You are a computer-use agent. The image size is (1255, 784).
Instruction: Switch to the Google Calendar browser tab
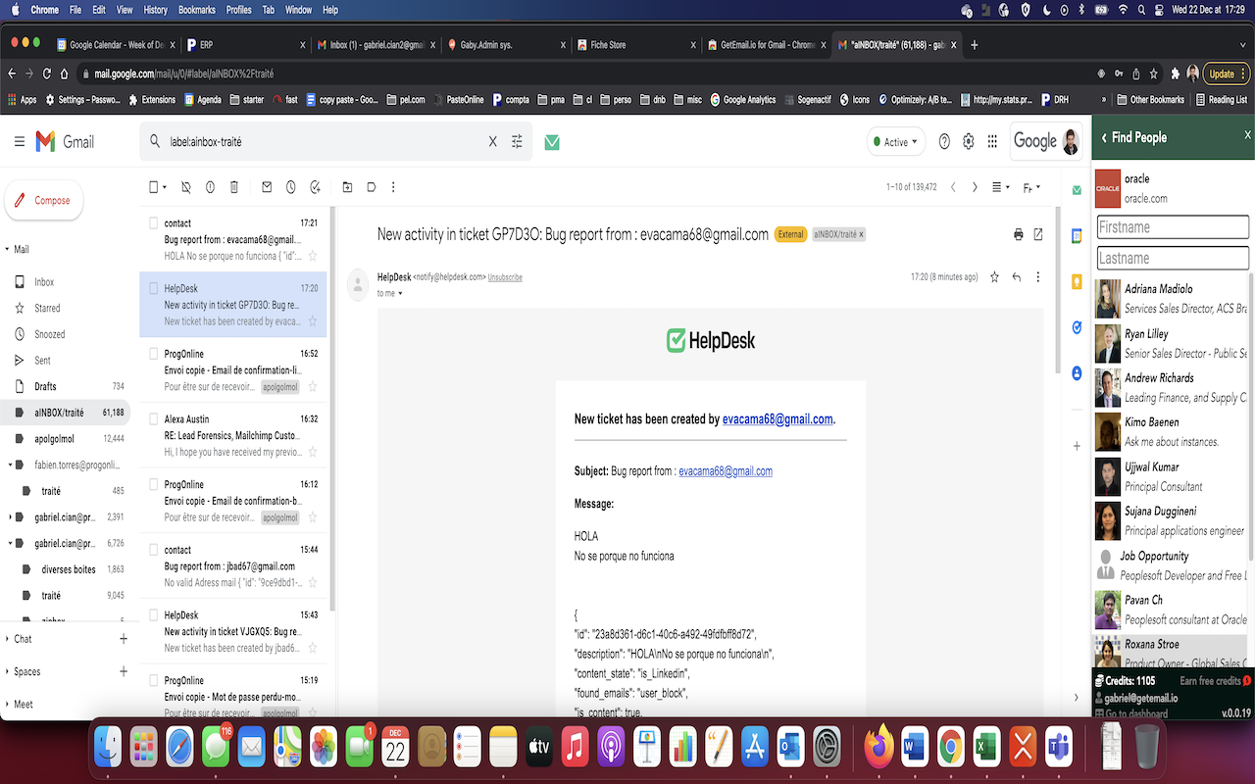pos(115,44)
